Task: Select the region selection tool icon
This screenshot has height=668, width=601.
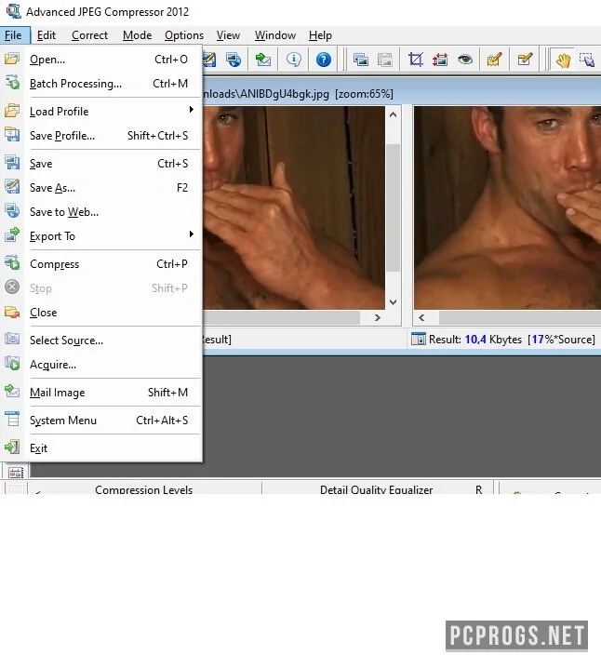Action: pyautogui.click(x=587, y=60)
